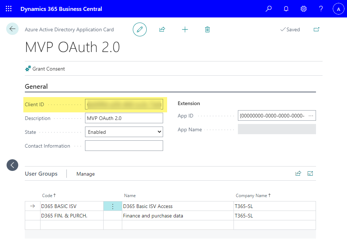The width and height of the screenshot is (347, 240).
Task: Click the App Name field
Action: [277, 129]
